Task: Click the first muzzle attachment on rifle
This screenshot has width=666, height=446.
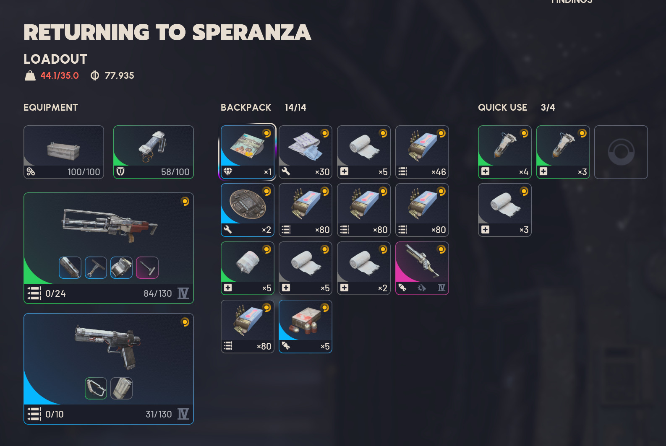Action: click(70, 268)
